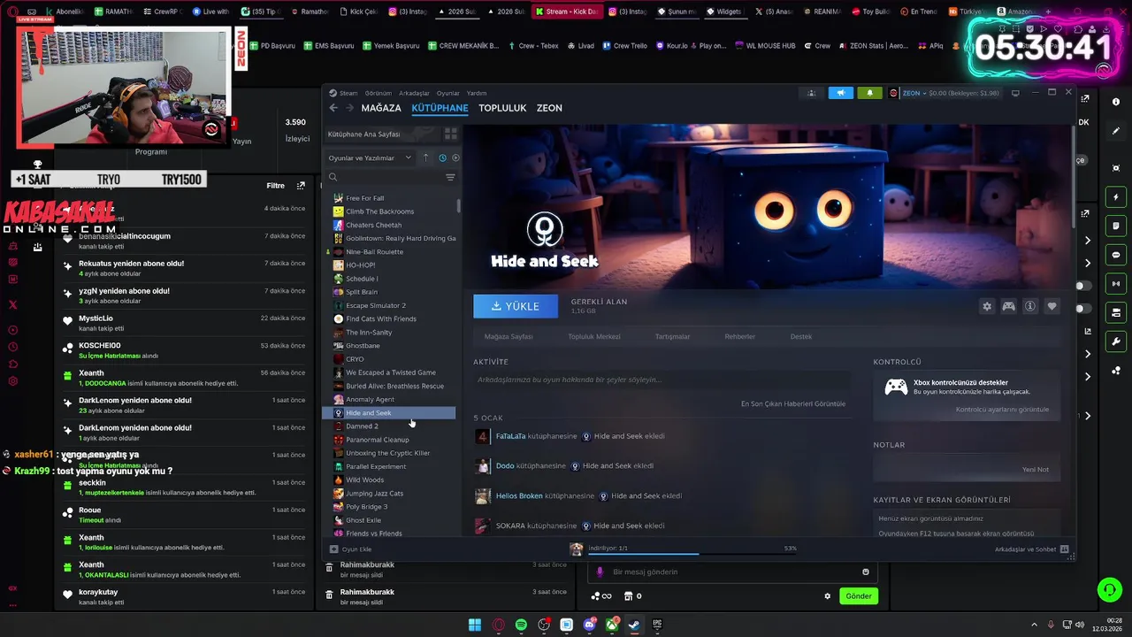Viewport: 1132px width, 637px height.
Task: Click the blue YÜKLE install button
Action: [x=516, y=306]
